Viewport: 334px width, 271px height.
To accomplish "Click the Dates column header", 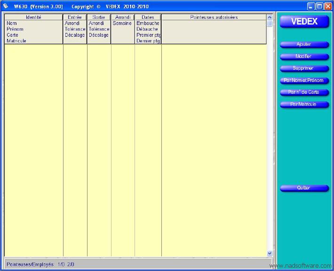I will 148,17.
